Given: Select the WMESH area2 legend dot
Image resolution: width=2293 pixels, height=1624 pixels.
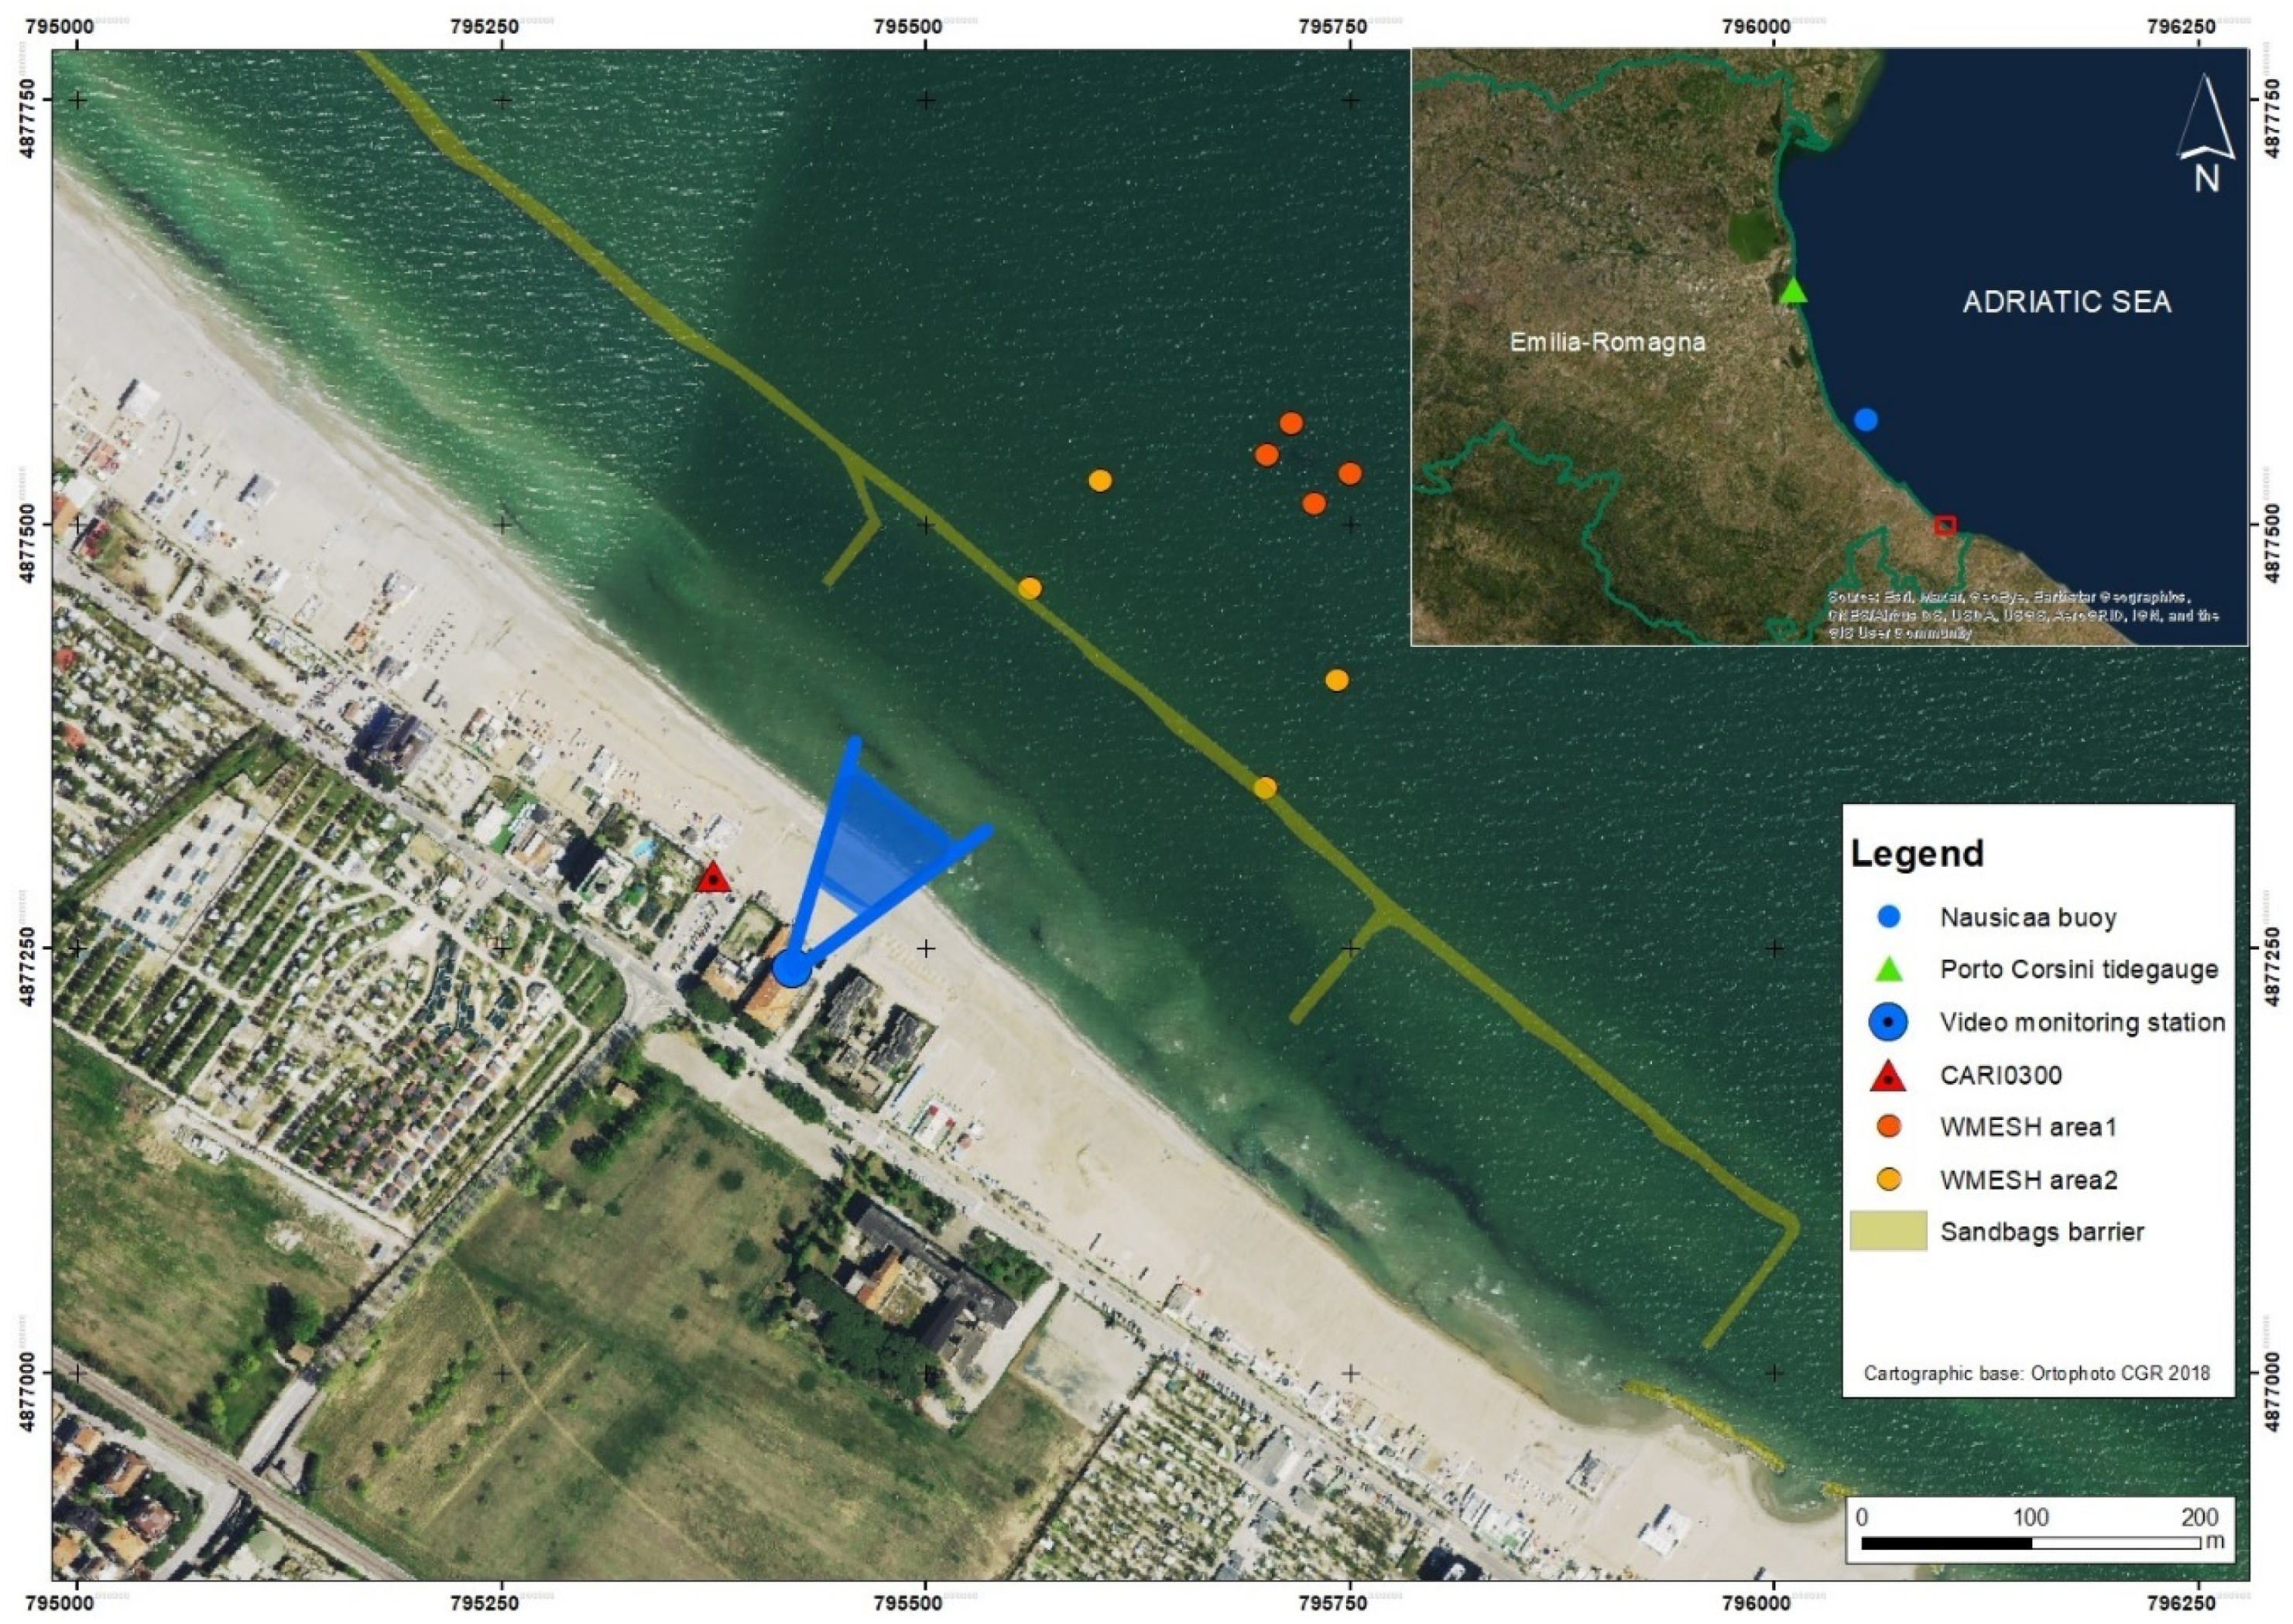Looking at the screenshot, I should point(1889,1180).
